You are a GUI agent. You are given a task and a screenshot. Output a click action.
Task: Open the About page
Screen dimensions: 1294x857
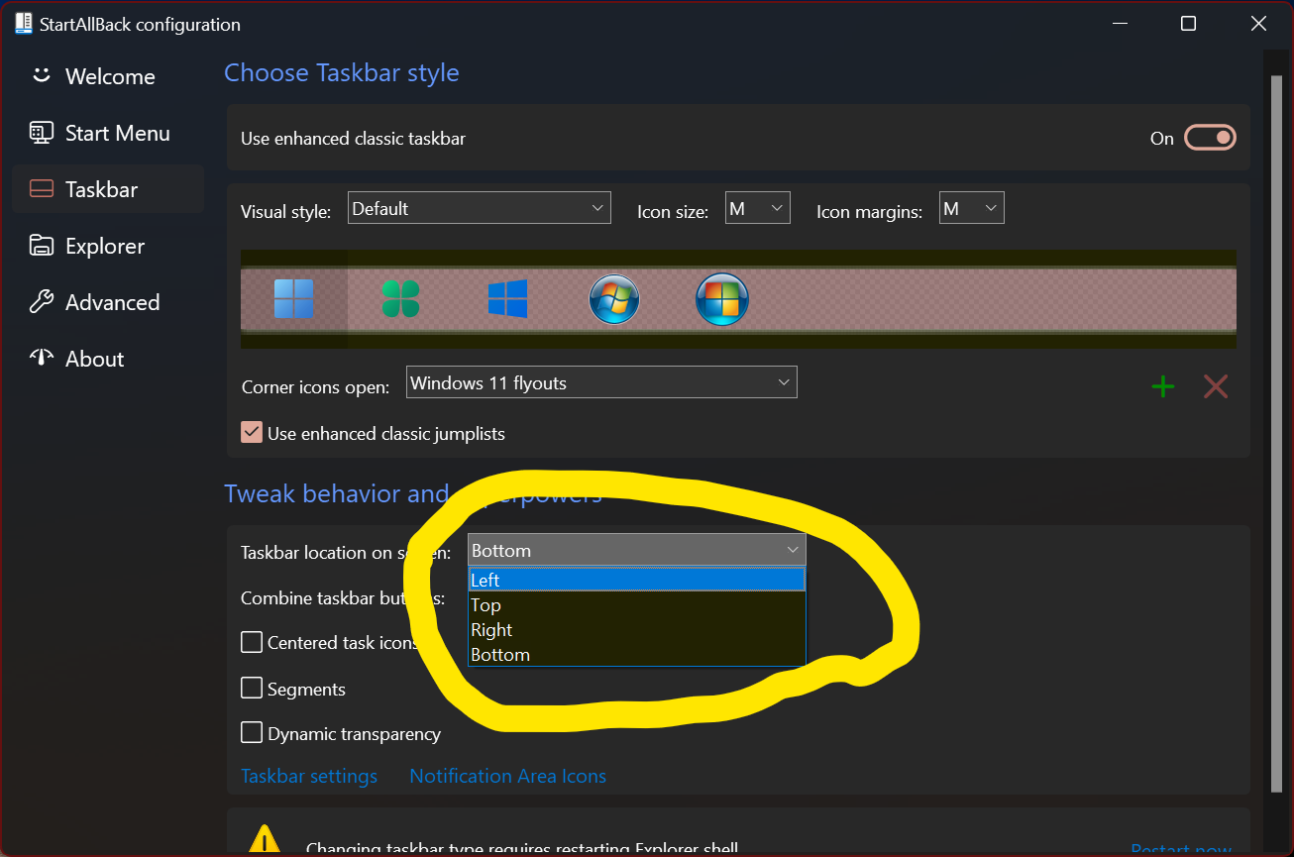108,359
